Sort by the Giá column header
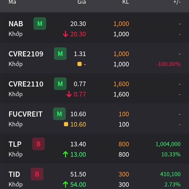Screen dimensions: 189x189 tap(82, 2)
